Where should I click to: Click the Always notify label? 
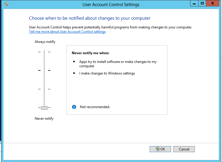pyautogui.click(x=45, y=42)
